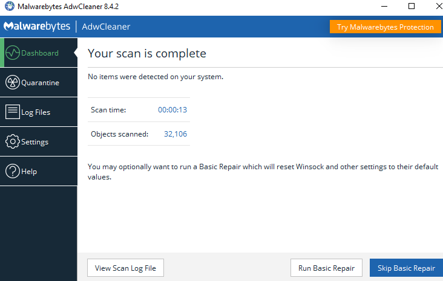
Task: Click the Log Files document icon
Action: coord(13,112)
